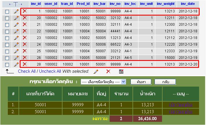This screenshot has height=125, width=206.
Task: Click With selected edit pencil icon
Action: pos(96,72)
